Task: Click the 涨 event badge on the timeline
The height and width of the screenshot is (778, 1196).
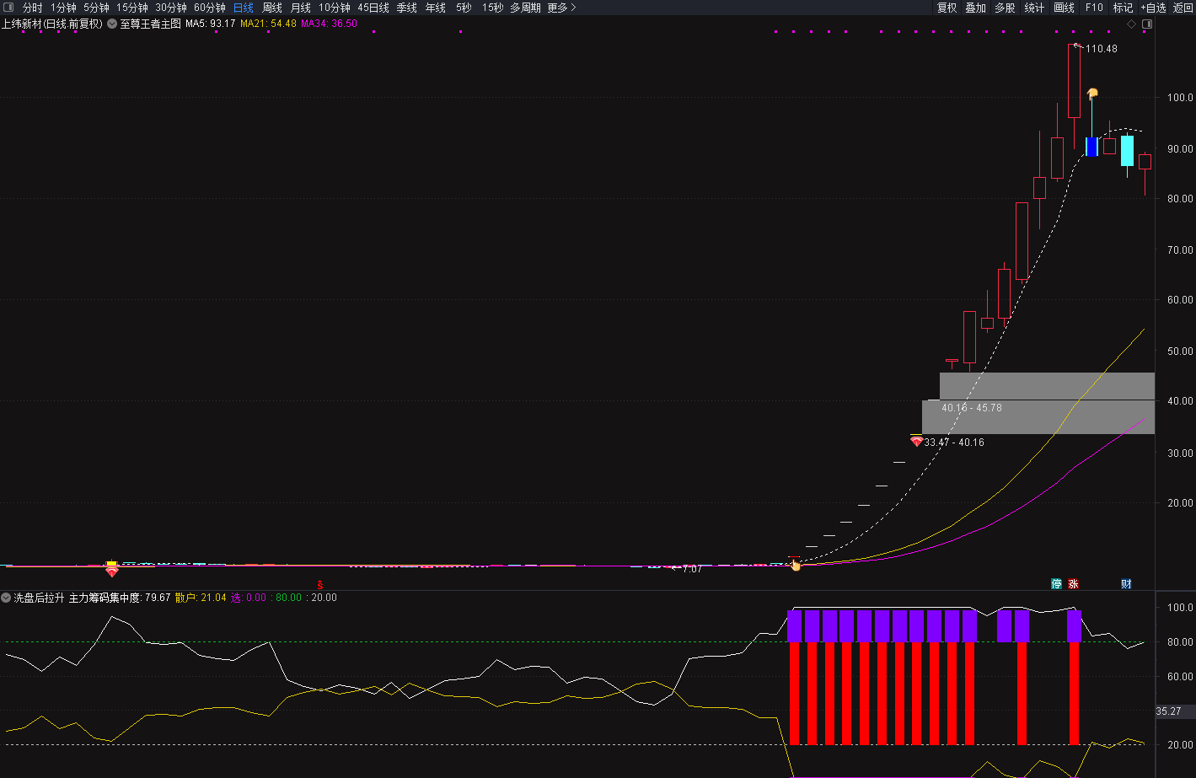Action: [1074, 583]
